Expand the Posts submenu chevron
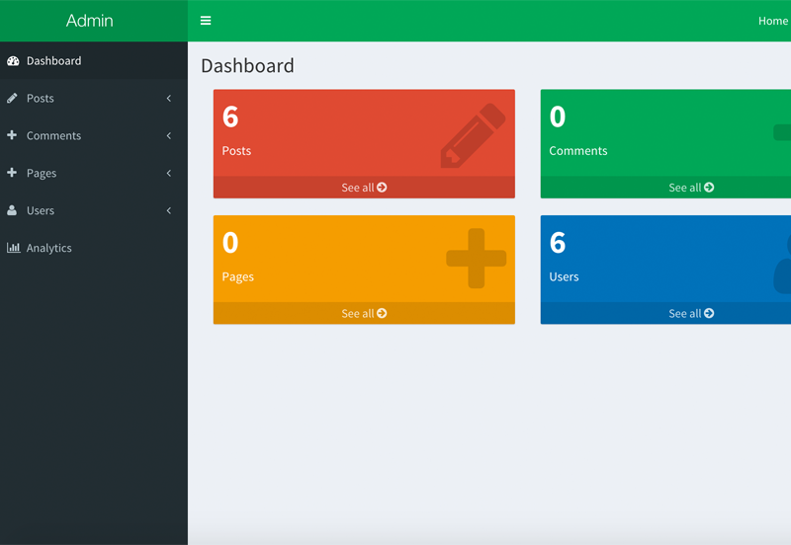 tap(169, 98)
